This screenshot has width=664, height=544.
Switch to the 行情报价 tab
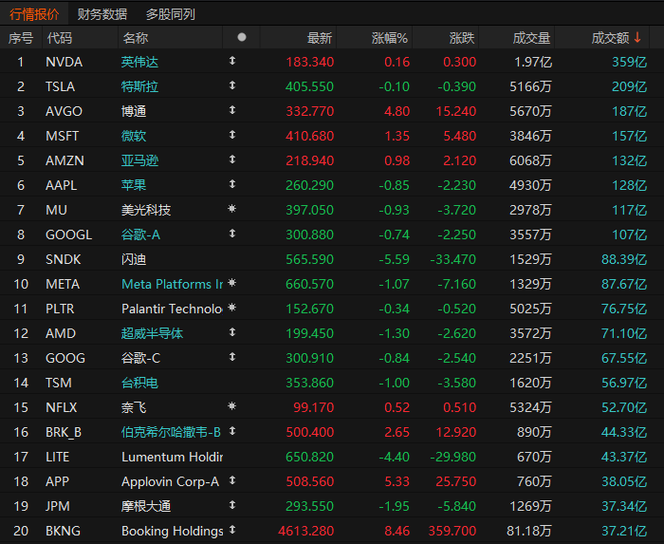tap(34, 14)
